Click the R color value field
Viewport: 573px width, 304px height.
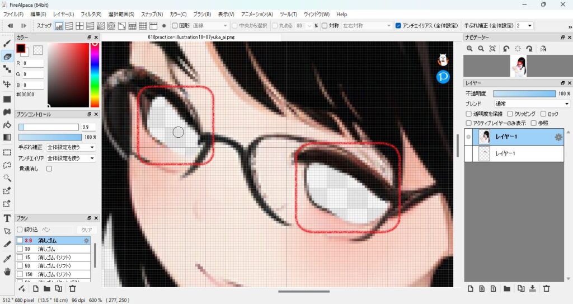pos(33,63)
